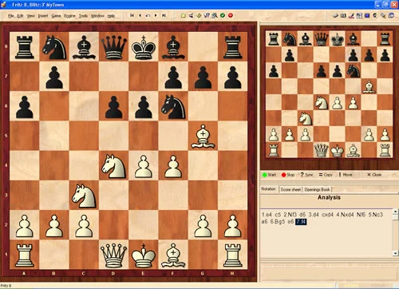Click the notation scrollbar down arrow
399x289 pixels.
coord(396,253)
